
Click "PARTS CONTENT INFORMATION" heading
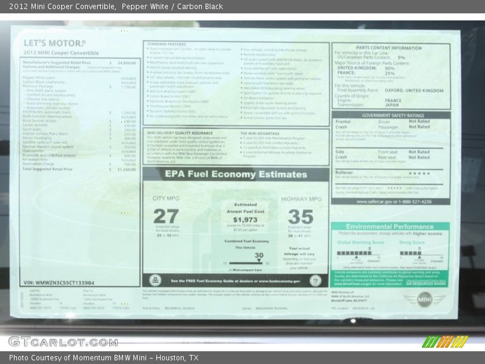(x=389, y=48)
